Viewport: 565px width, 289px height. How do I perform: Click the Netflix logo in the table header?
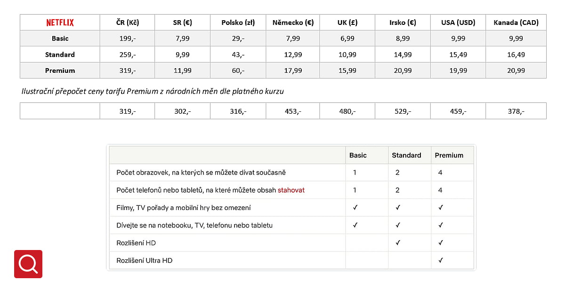coord(60,23)
